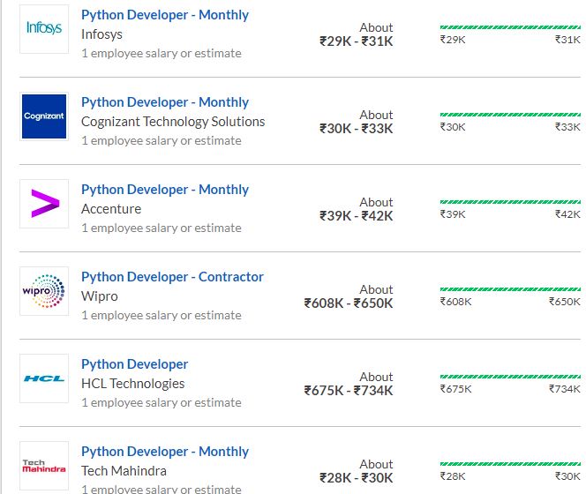Open Cognizant Python Developer - Monthly link
The width and height of the screenshot is (586, 494).
(165, 102)
